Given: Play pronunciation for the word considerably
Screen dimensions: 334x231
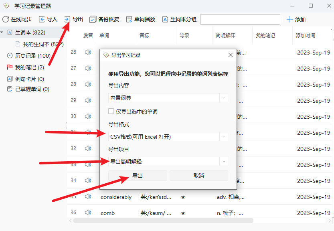Looking at the screenshot, I should [88, 197].
